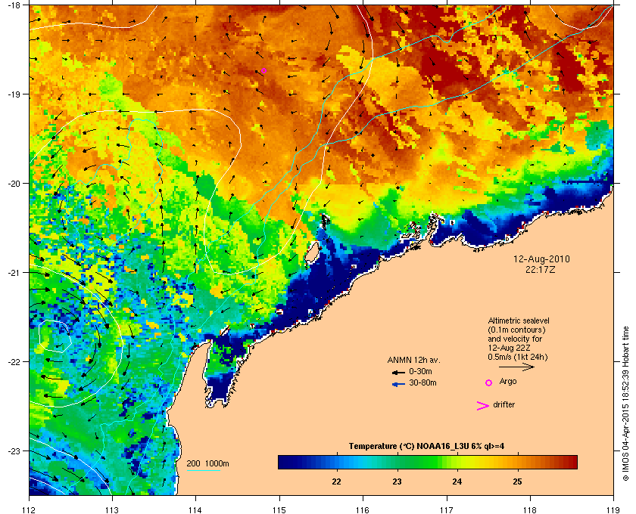The image size is (636, 514).
Task: Click the 'Altimetric sealevel' legend text
Action: click(x=519, y=320)
